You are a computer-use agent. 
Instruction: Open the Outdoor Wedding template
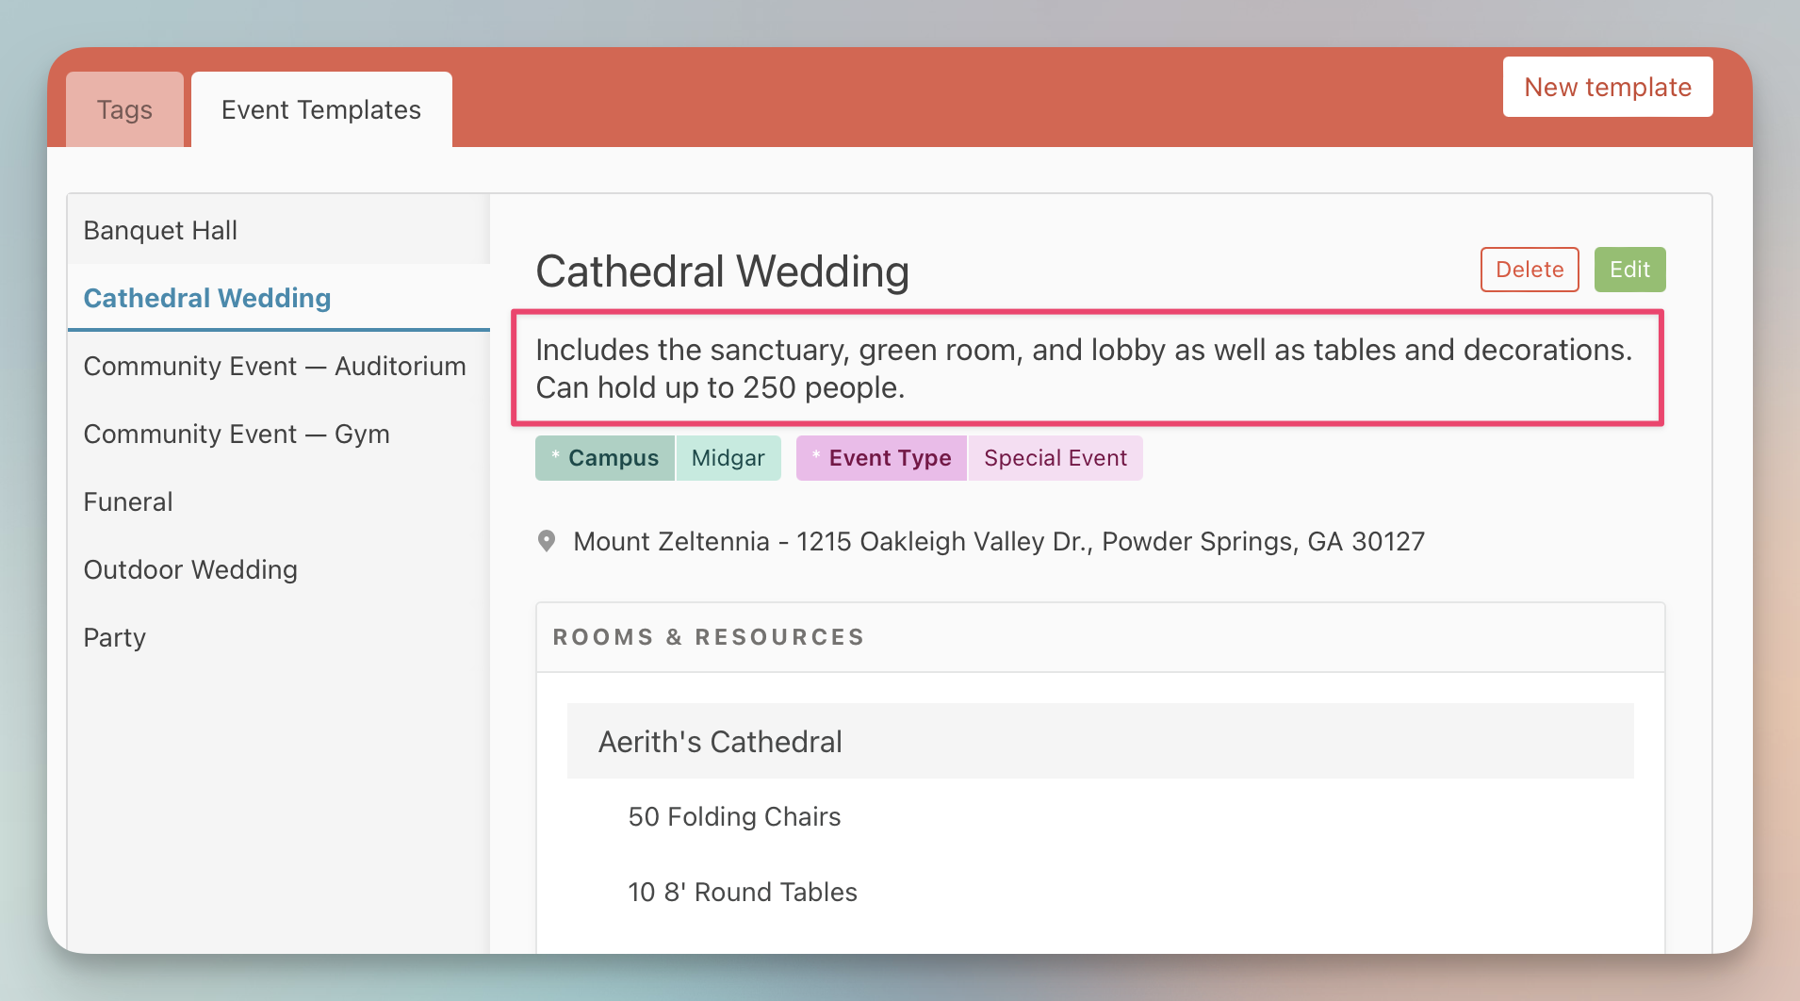190,569
